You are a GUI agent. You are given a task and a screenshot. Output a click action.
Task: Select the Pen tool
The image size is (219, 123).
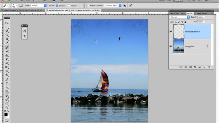[7, 80]
